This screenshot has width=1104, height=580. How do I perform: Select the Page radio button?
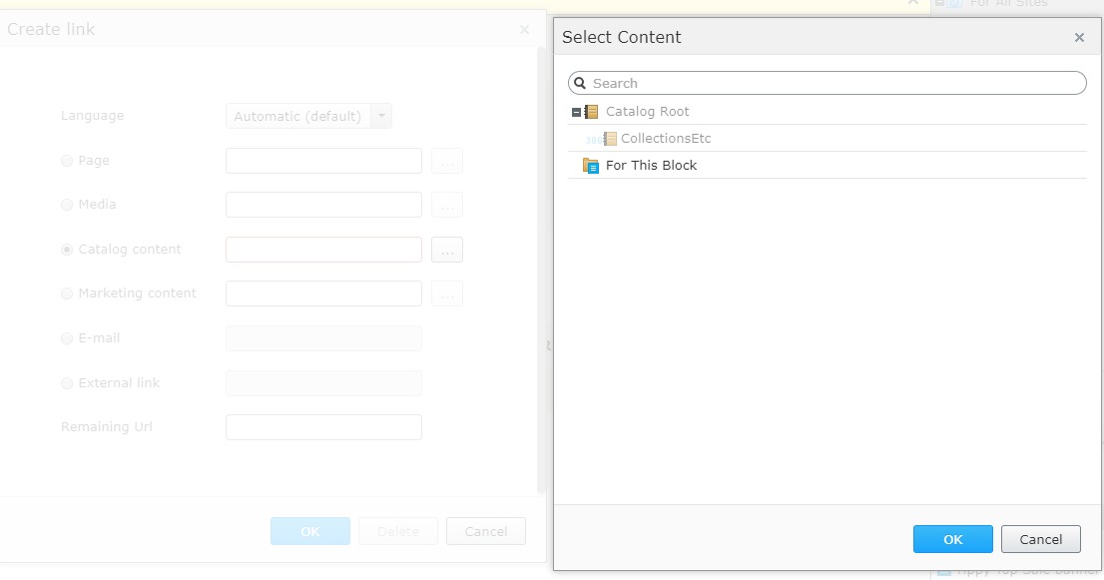(x=67, y=161)
